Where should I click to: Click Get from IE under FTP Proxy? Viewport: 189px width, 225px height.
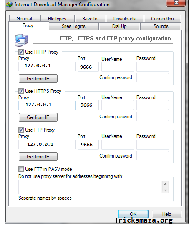coord(38,156)
